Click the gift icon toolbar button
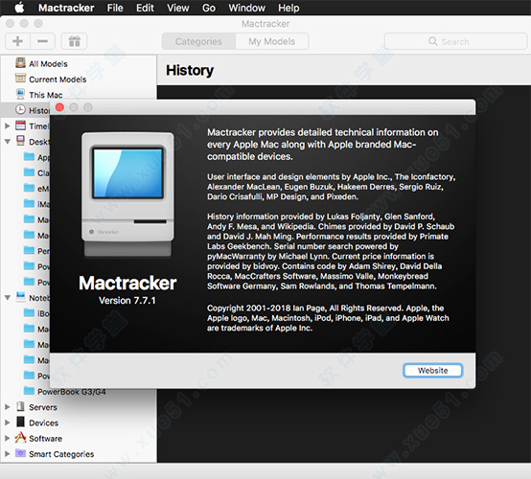The height and width of the screenshot is (479, 531). pos(74,41)
